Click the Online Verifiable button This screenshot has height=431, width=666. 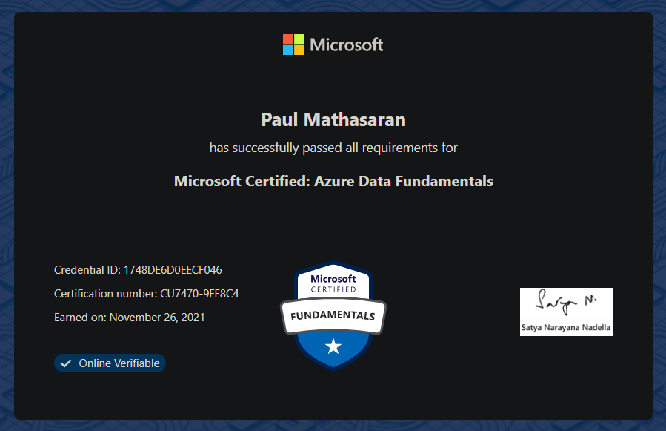click(110, 363)
